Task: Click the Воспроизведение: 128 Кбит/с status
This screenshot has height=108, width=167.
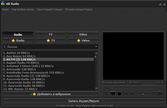Action: [x=122, y=82]
